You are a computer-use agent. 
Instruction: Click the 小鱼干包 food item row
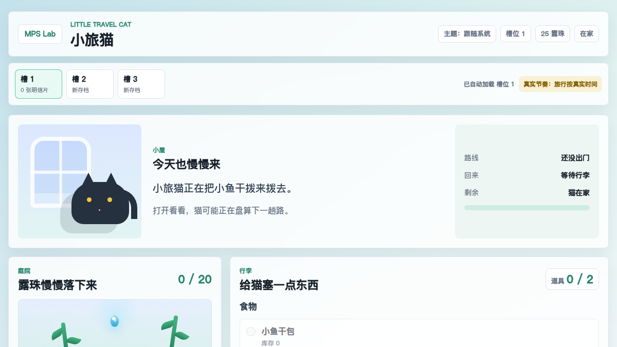pyautogui.click(x=419, y=333)
